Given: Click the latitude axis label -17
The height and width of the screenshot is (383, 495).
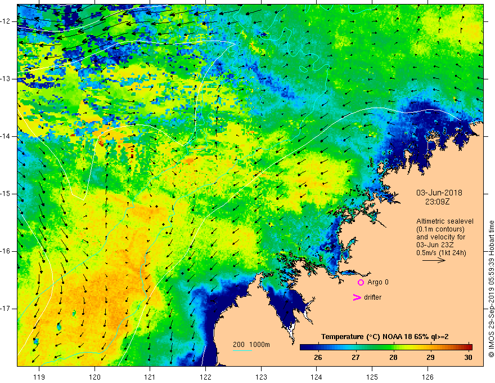Looking at the screenshot, I should pyautogui.click(x=6, y=309).
